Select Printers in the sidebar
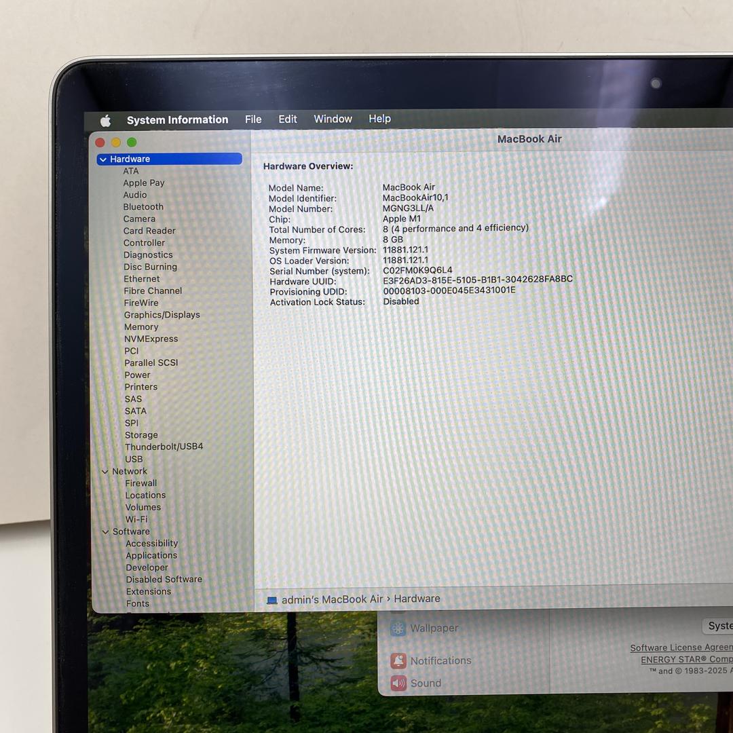This screenshot has width=733, height=733. click(140, 387)
